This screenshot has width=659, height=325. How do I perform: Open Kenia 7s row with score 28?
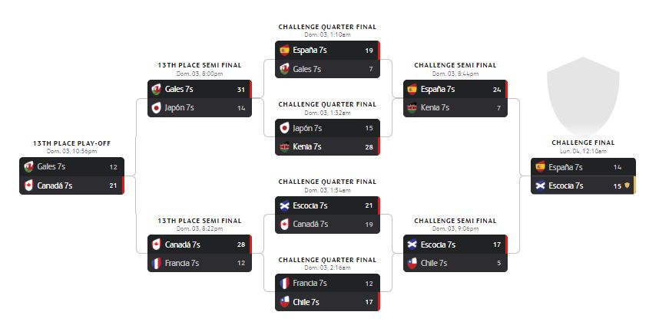[327, 146]
